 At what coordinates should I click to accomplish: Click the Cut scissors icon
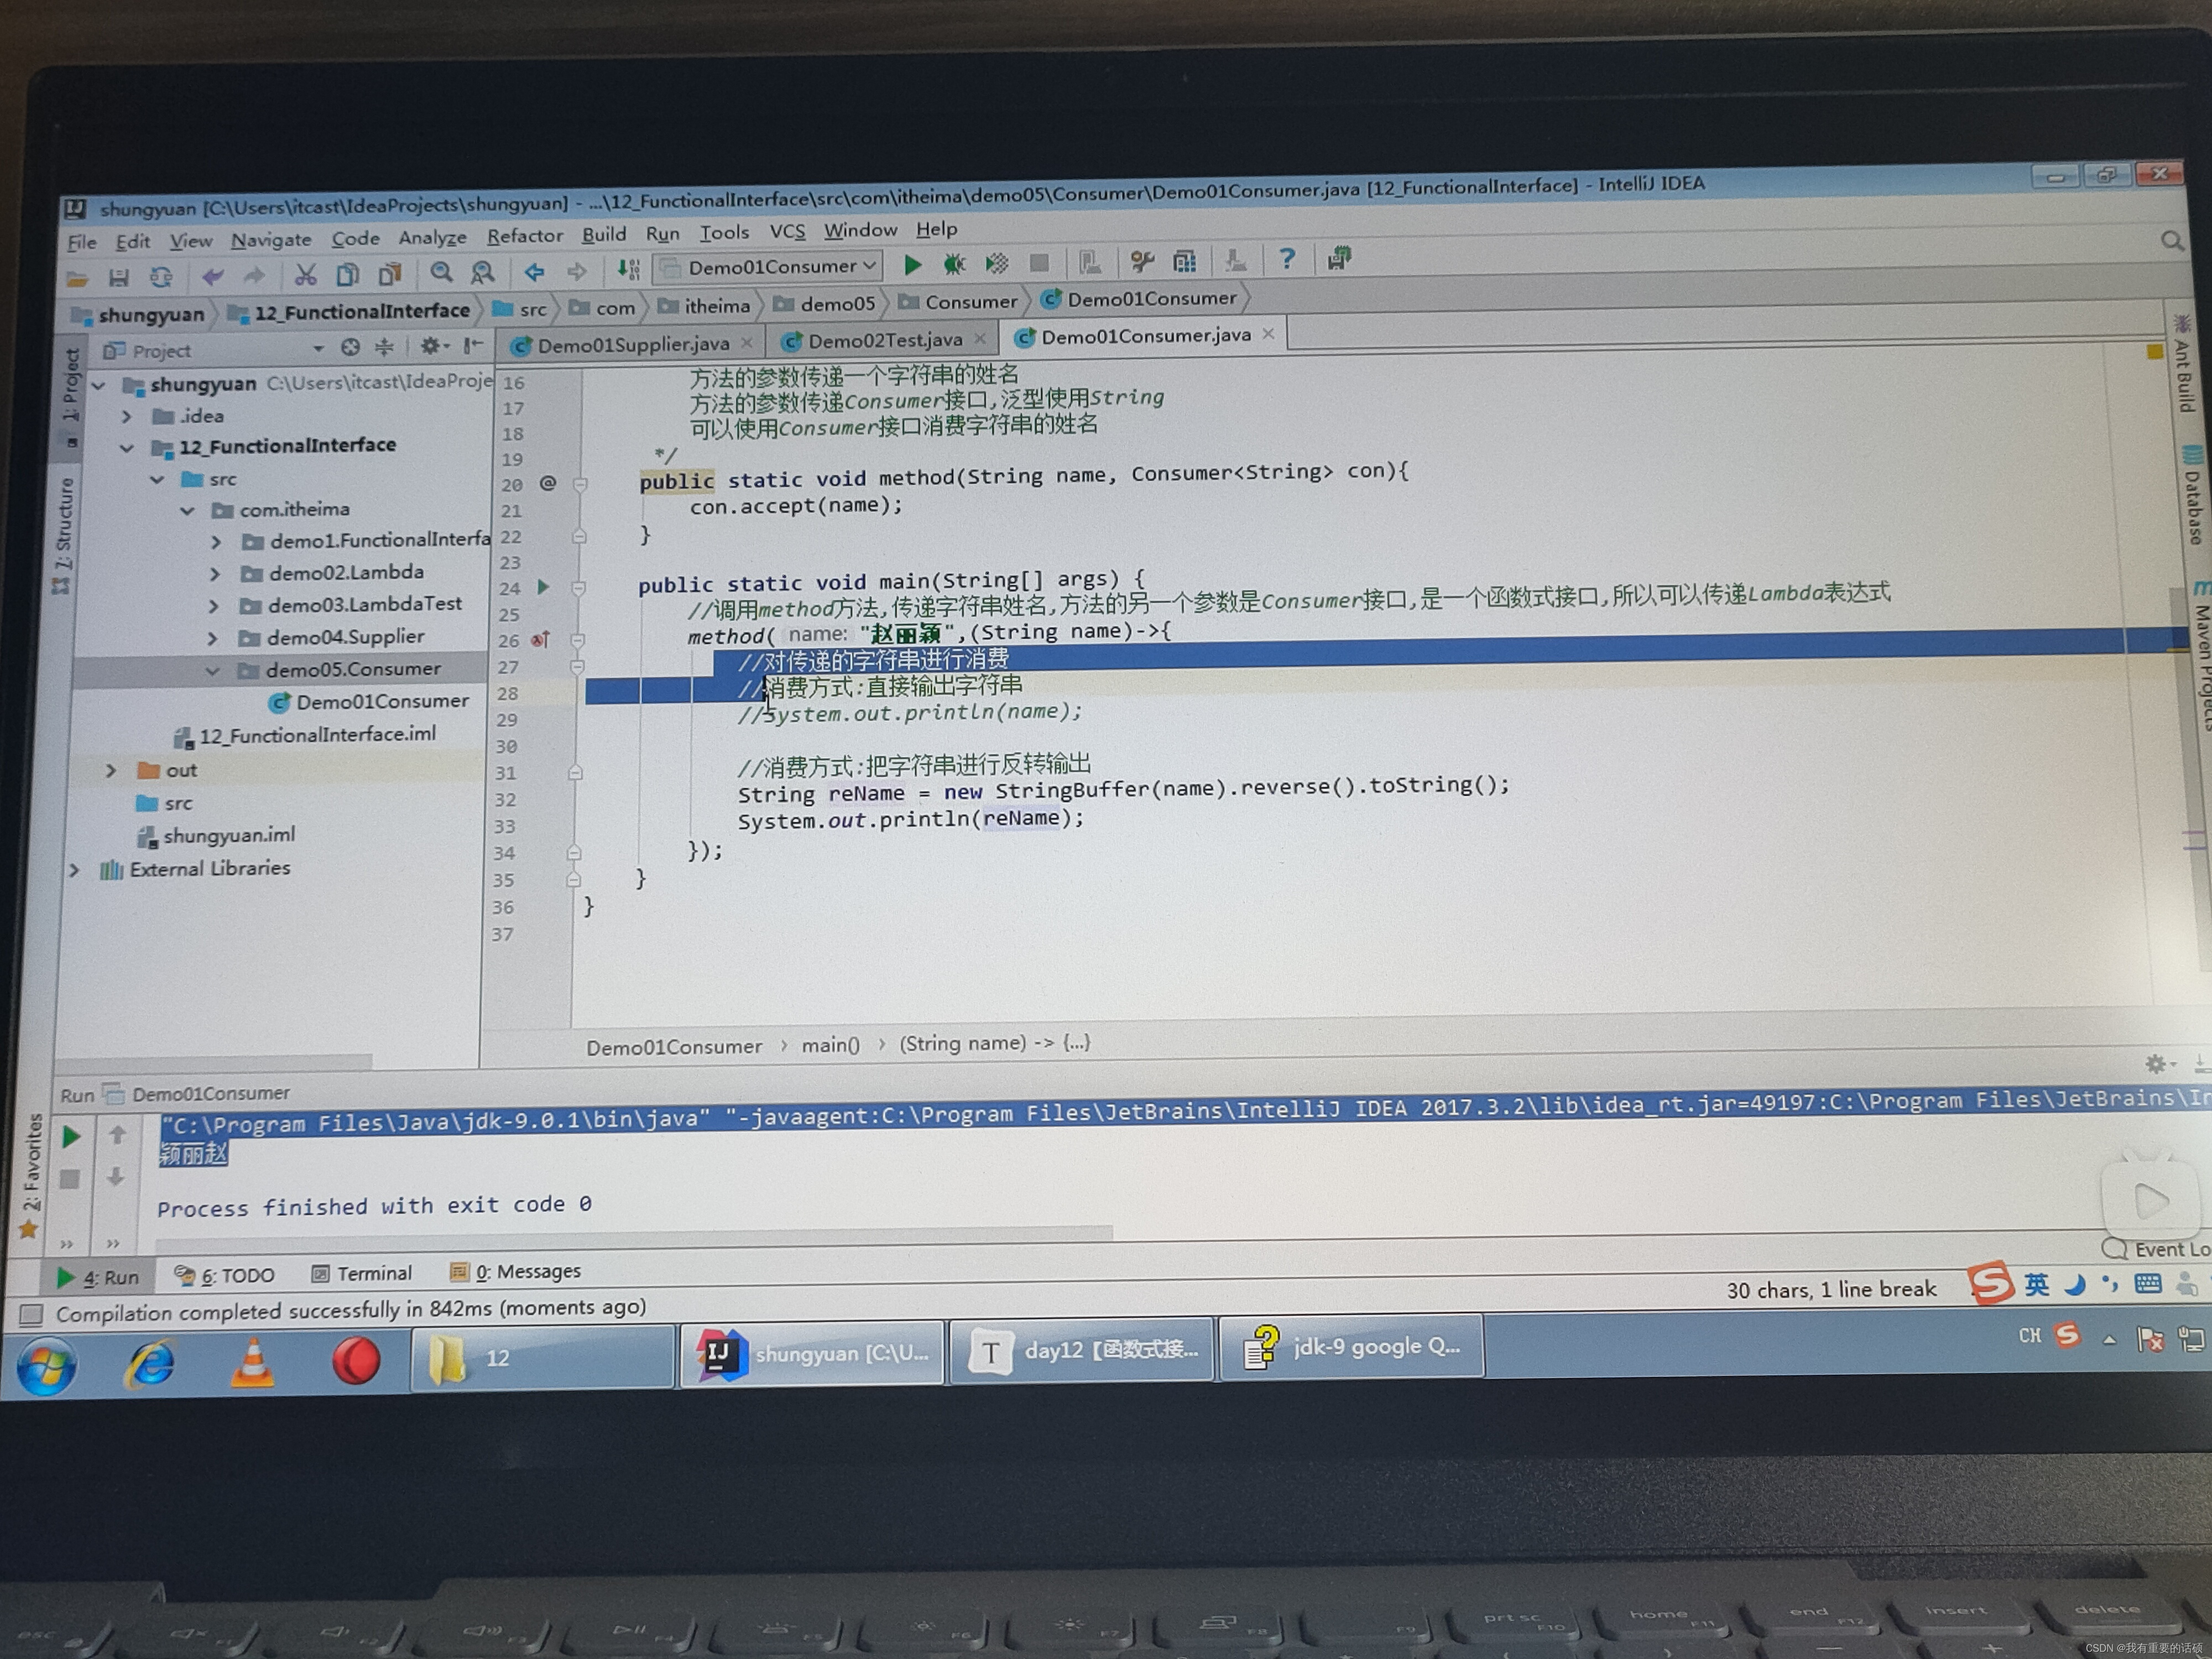click(305, 274)
